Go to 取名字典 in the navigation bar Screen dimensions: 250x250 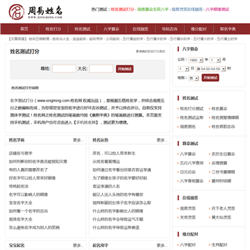[x=228, y=29]
